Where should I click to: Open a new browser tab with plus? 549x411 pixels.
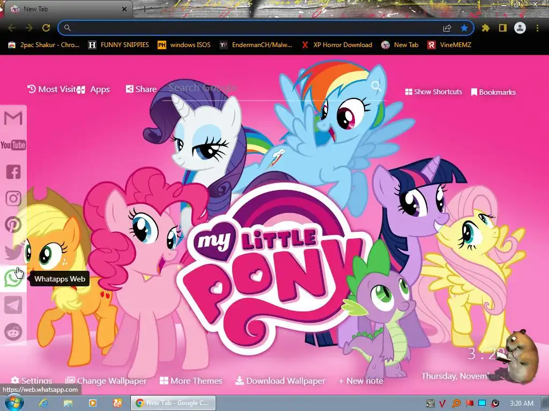click(144, 9)
